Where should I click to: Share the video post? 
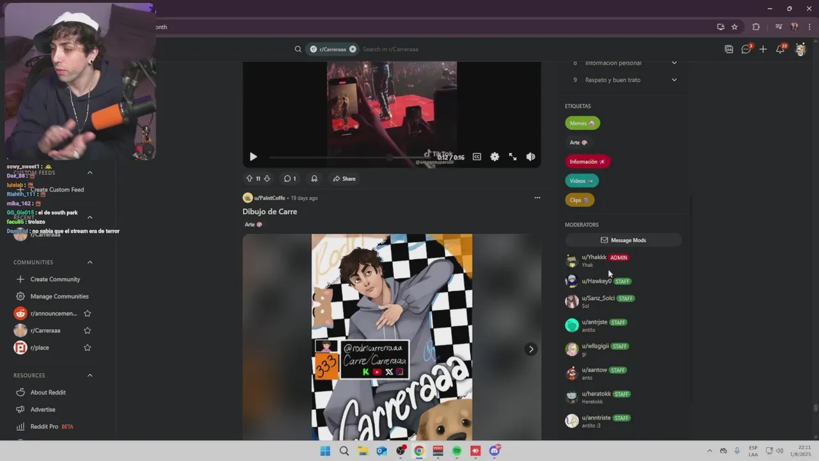[344, 179]
